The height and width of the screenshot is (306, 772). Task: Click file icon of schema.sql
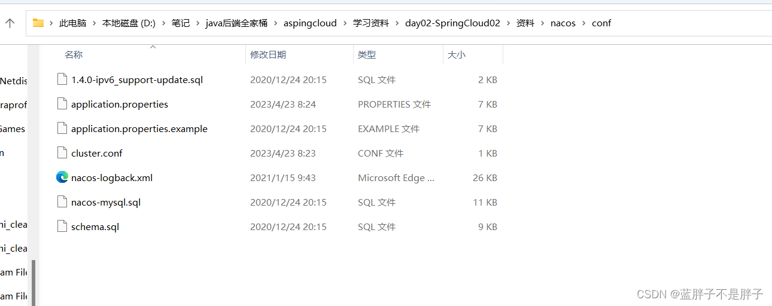tap(62, 227)
